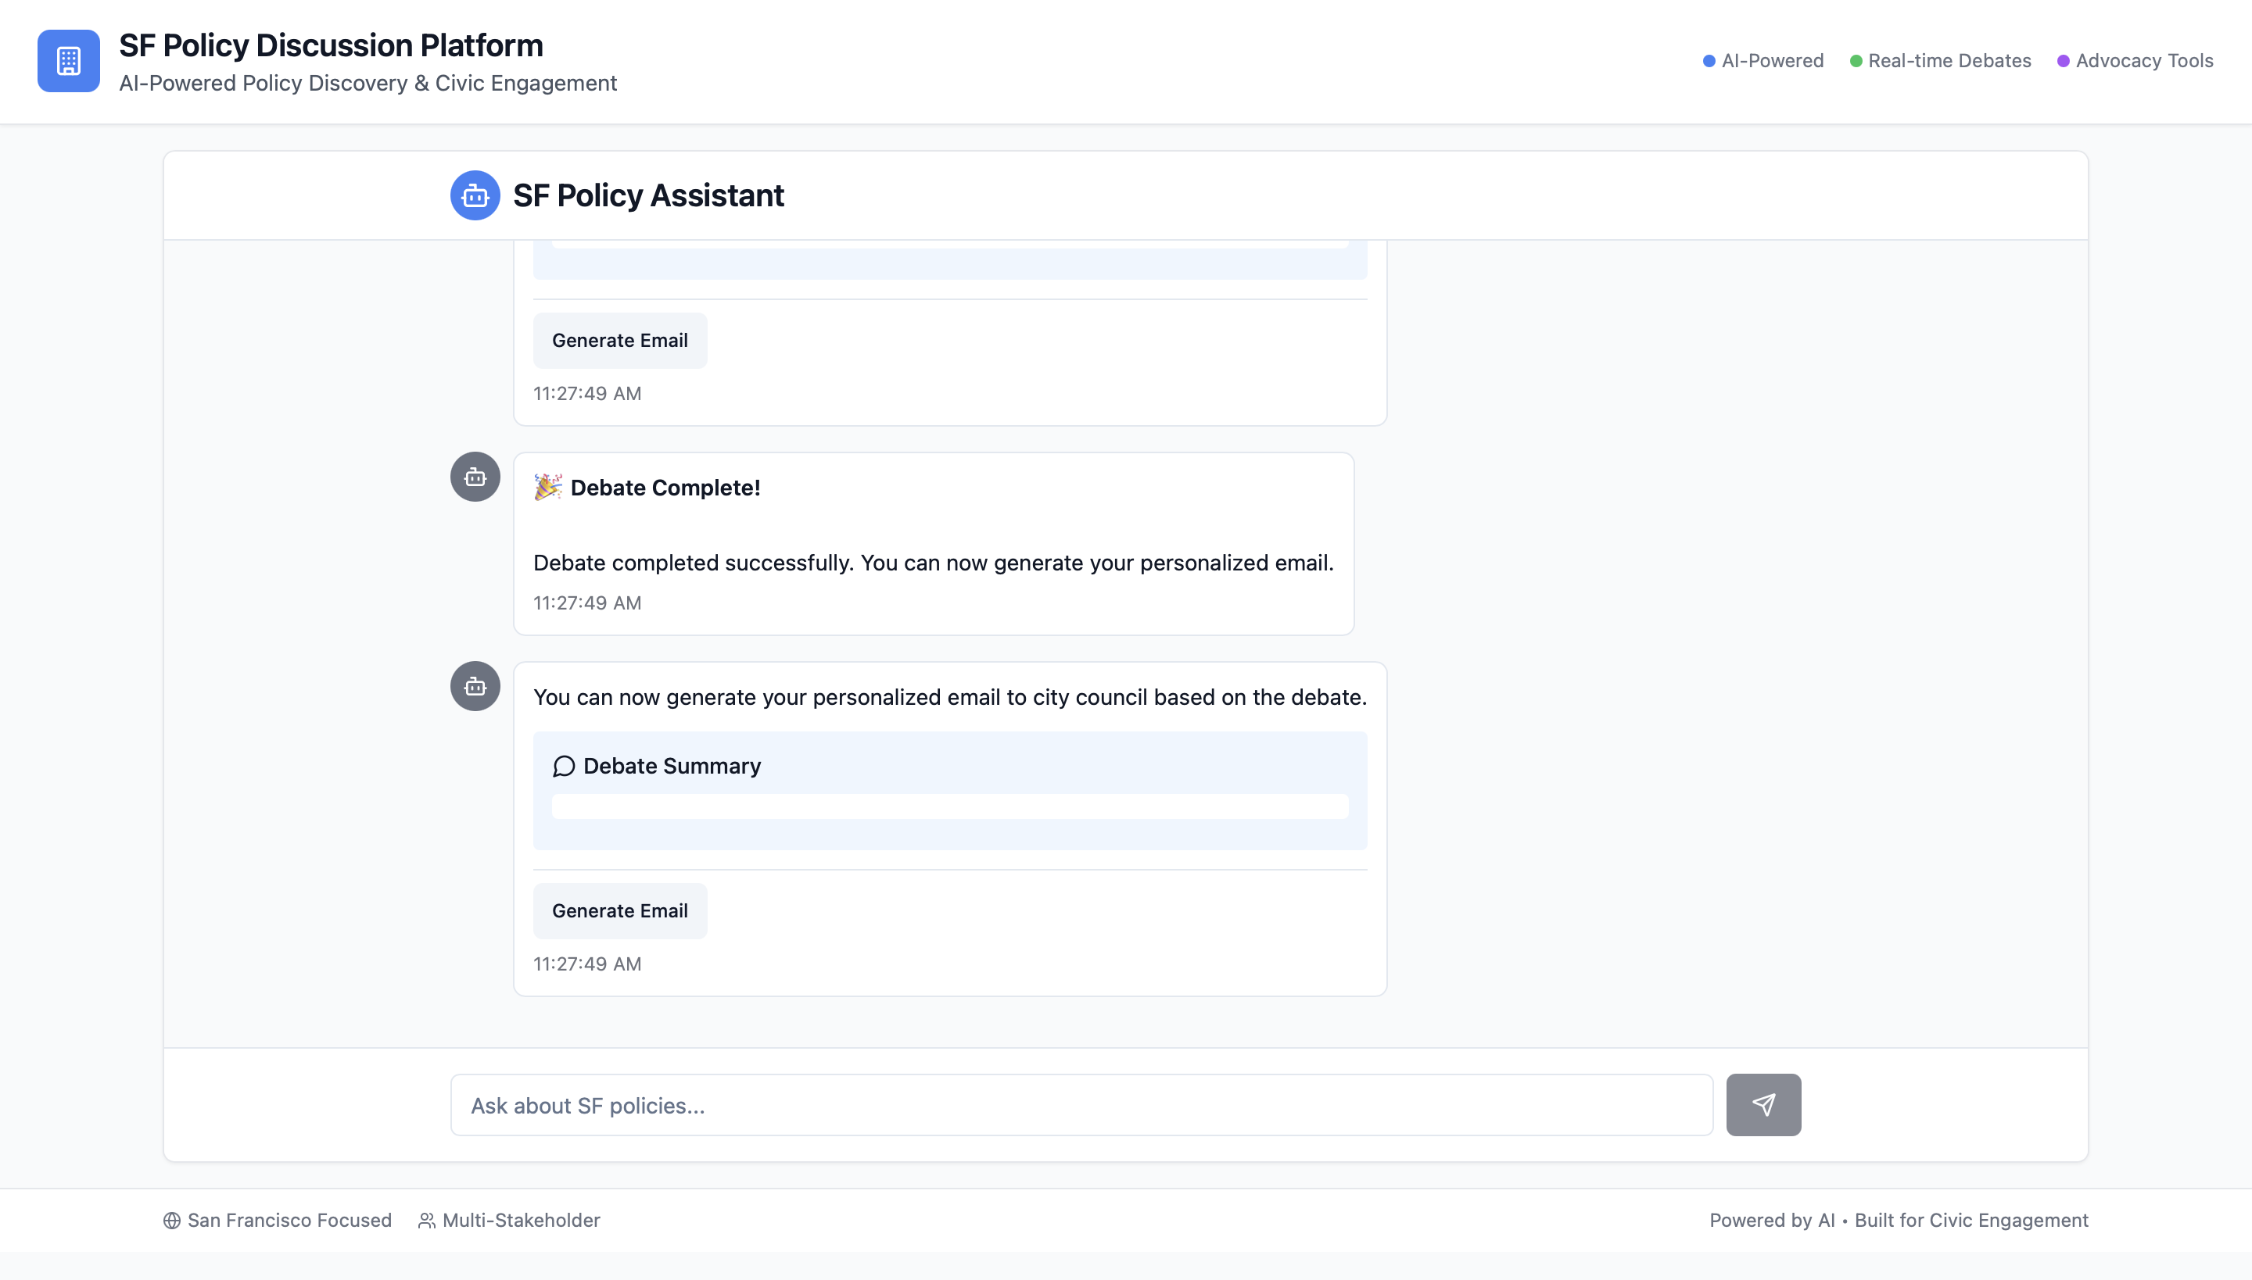Click the empty white Debate Summary content bar
This screenshot has height=1280, width=2252.
949,806
